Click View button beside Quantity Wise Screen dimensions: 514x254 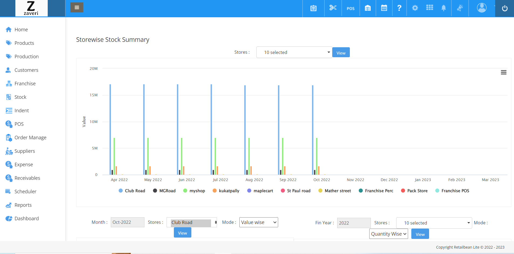click(x=420, y=234)
